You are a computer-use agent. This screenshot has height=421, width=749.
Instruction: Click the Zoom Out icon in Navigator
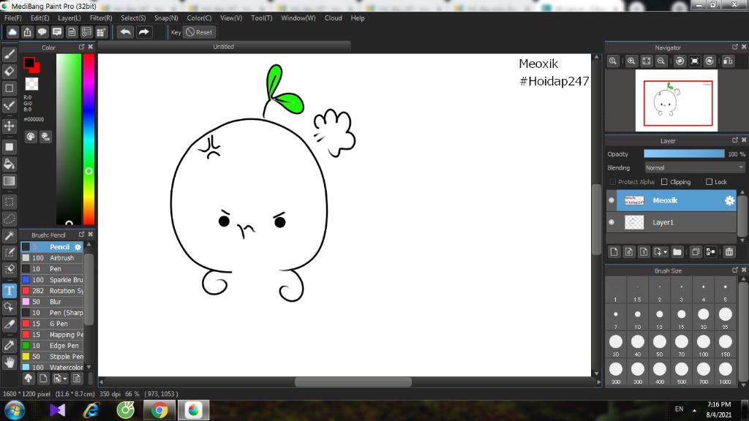coord(661,61)
